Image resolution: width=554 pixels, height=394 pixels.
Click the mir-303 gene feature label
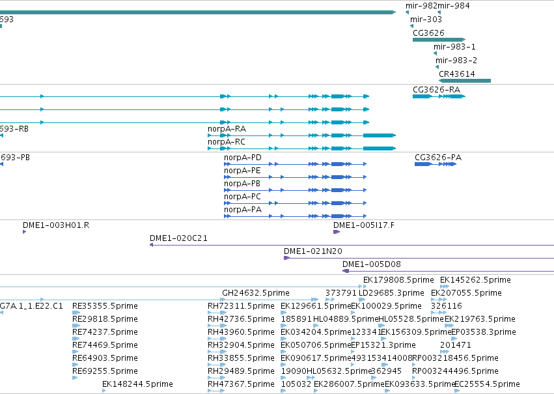[426, 20]
